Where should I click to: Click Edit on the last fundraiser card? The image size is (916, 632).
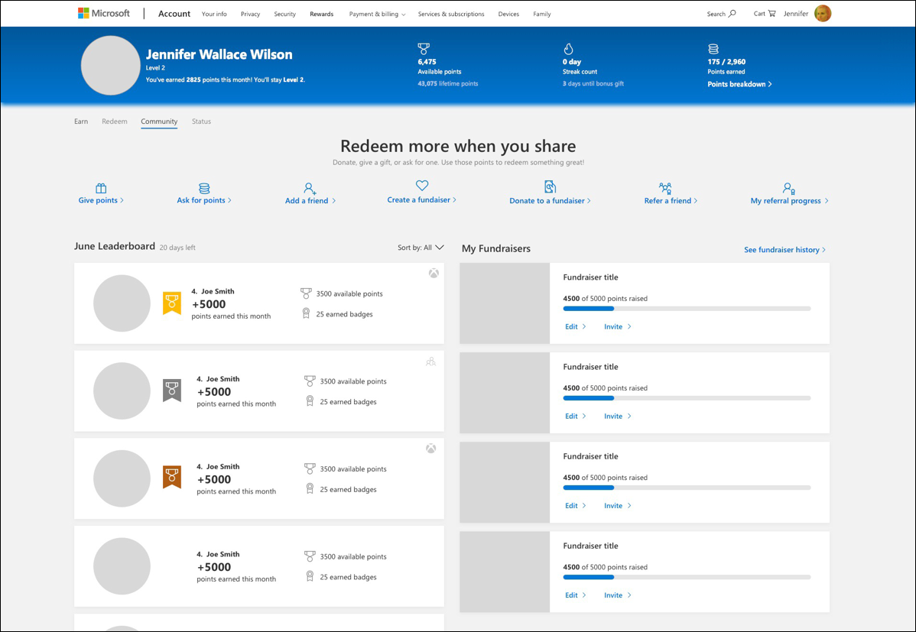coord(576,595)
